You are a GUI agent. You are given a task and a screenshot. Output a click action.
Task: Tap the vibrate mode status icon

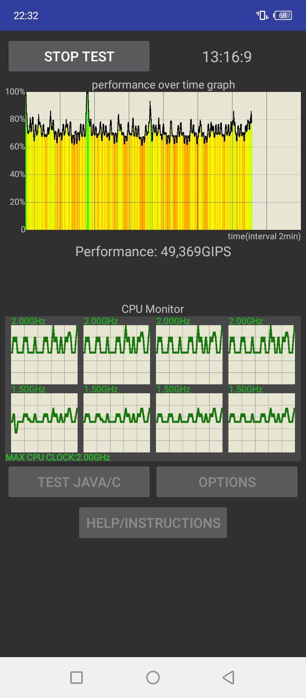point(262,16)
